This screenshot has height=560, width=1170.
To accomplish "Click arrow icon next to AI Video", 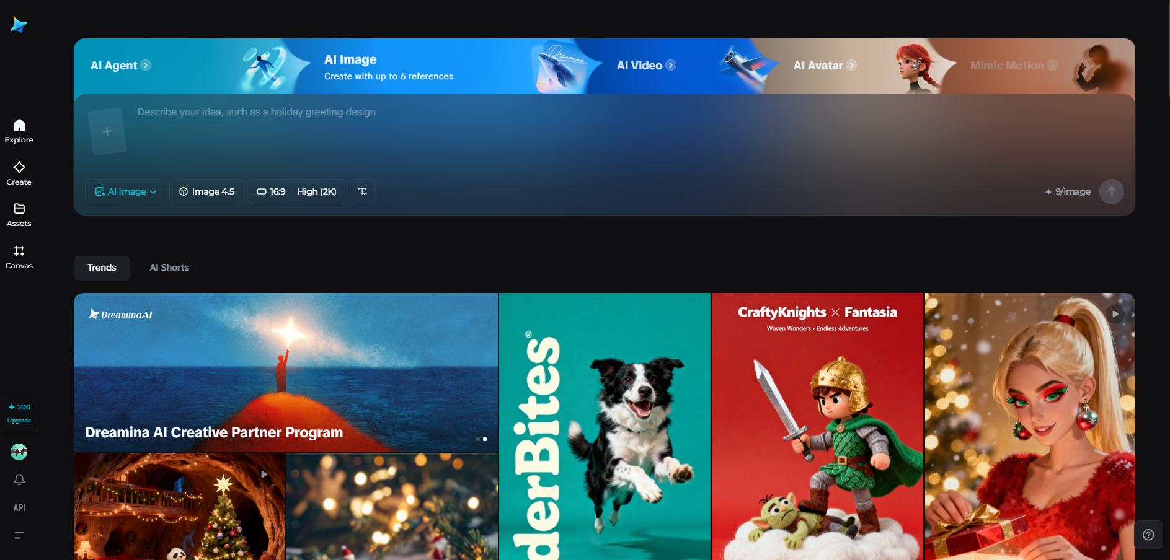I will click(671, 65).
